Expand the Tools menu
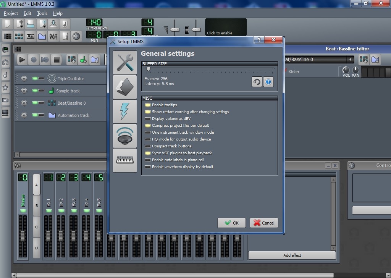This screenshot has height=278, width=391. click(x=42, y=13)
